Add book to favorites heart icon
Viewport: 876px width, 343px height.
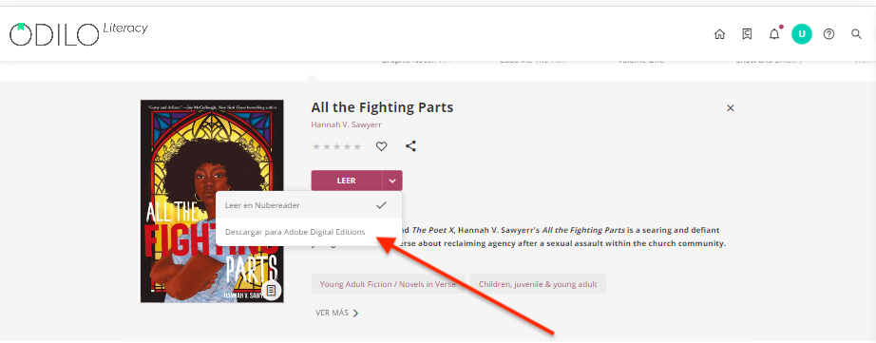(x=381, y=146)
